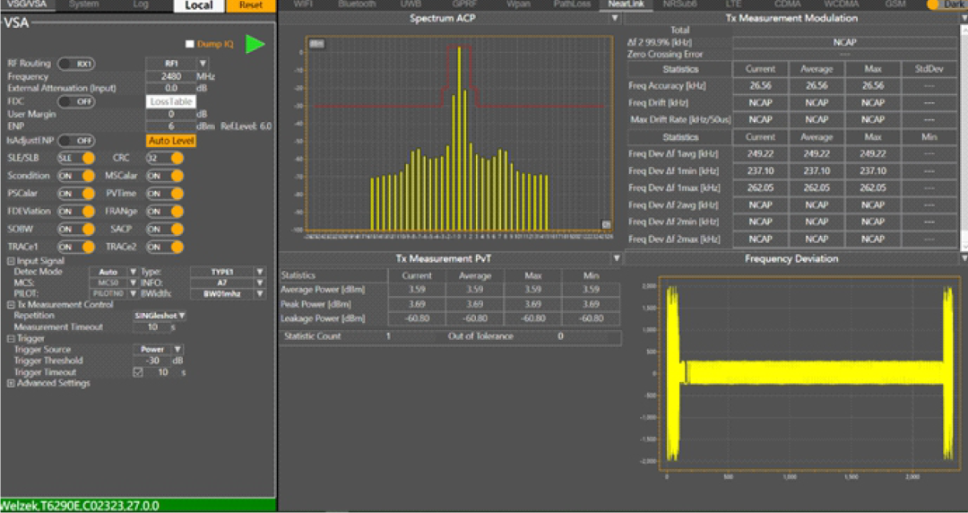The image size is (968, 513).
Task: Turn off the PSCalar switch
Action: click(x=76, y=194)
